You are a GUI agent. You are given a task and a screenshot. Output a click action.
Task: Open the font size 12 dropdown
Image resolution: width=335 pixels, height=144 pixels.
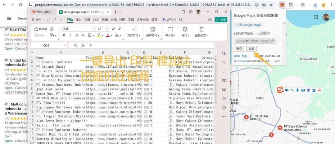[107, 29]
